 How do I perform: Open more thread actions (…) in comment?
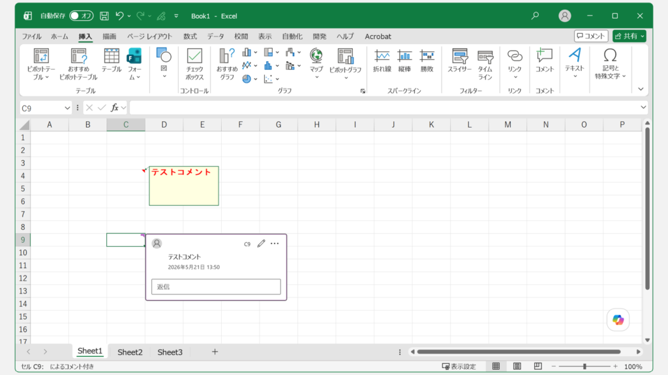click(x=275, y=243)
